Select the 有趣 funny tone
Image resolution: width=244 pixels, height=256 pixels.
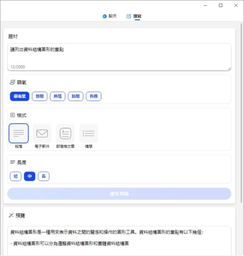[x=94, y=96]
